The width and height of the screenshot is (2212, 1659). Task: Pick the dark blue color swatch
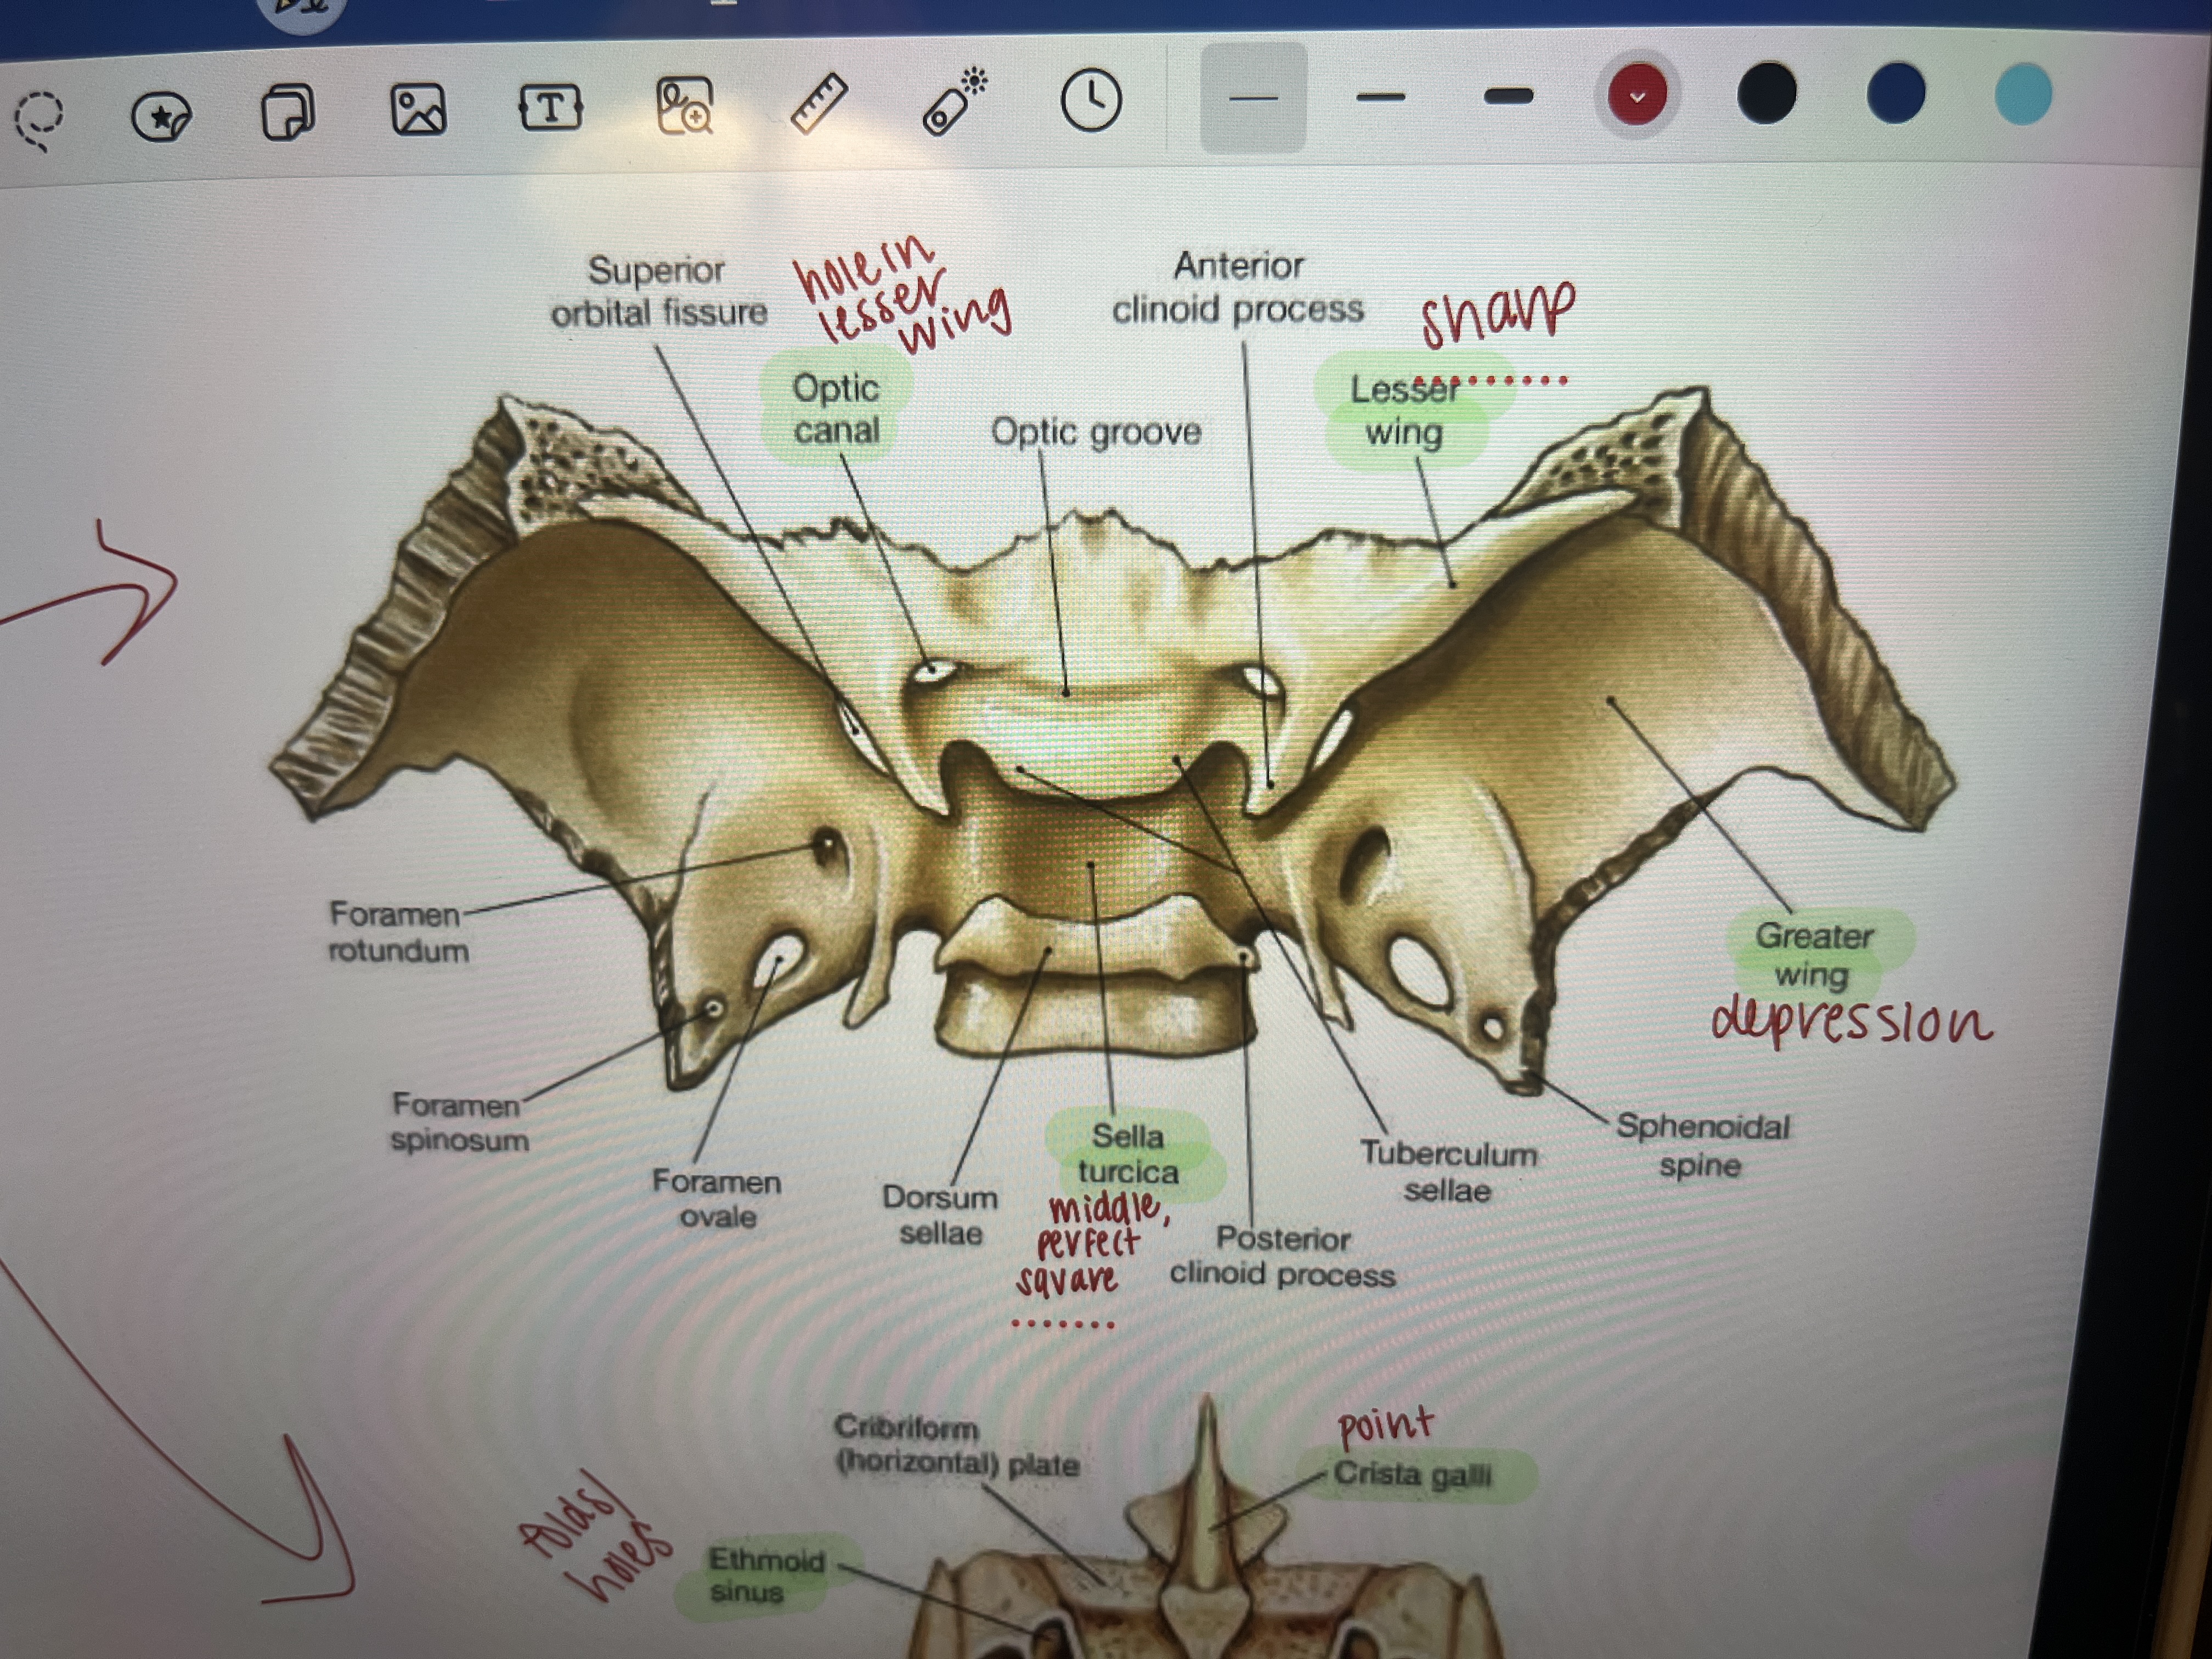pos(1895,93)
